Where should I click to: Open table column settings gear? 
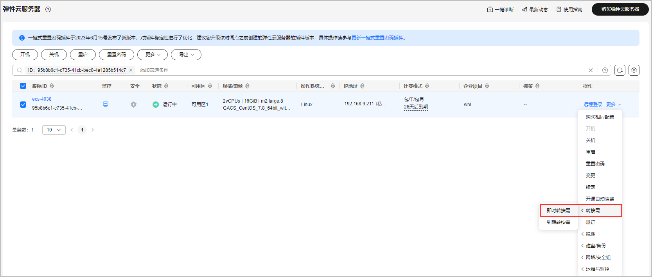pos(634,70)
